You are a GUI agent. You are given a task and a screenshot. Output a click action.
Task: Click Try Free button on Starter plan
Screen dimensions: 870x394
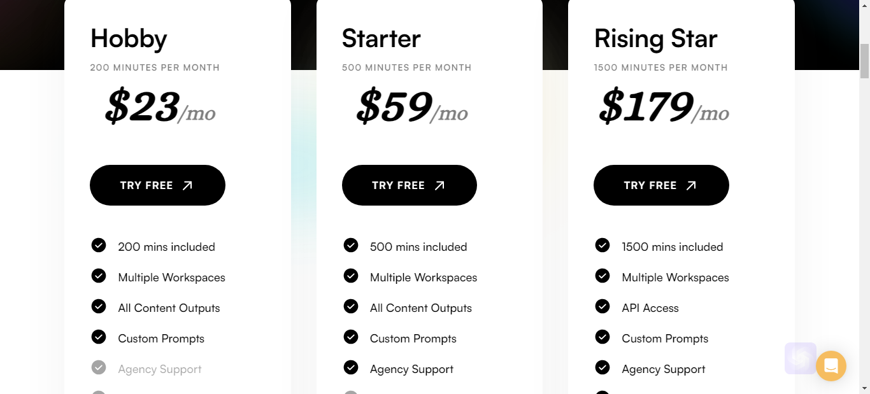pyautogui.click(x=410, y=185)
